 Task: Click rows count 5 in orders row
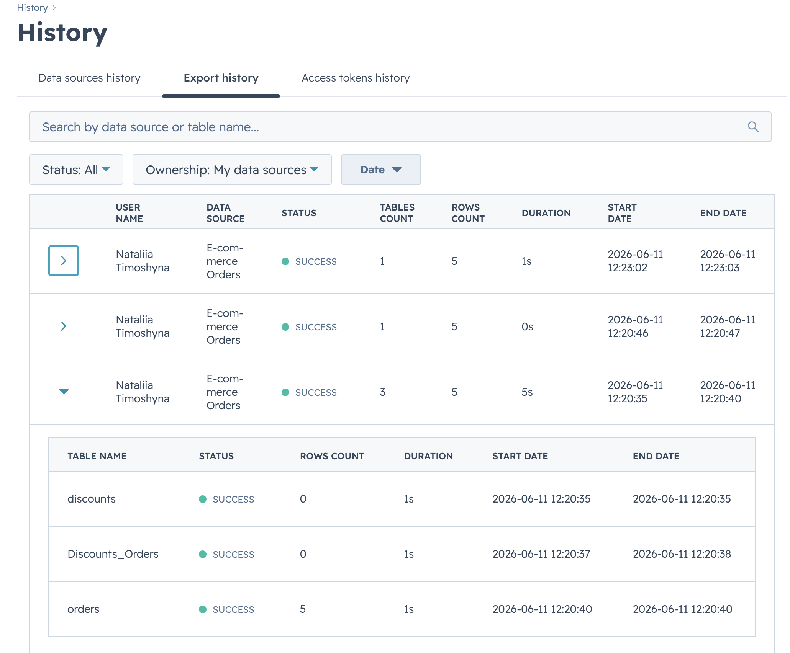tap(303, 609)
